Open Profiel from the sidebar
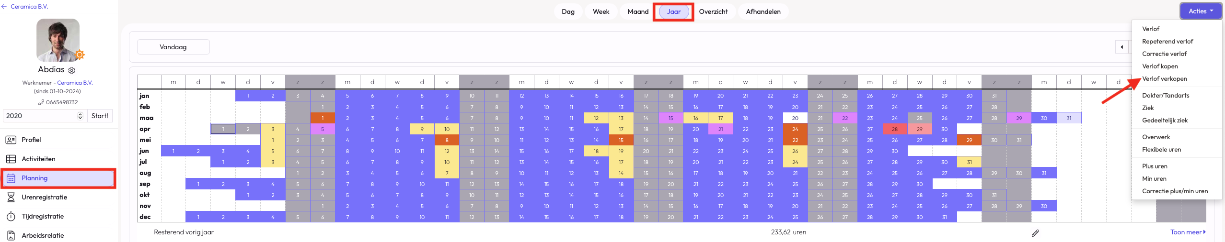 pos(31,140)
